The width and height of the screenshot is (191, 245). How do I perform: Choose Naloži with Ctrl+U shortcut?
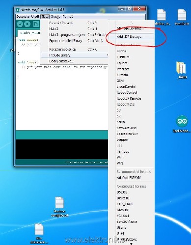(75, 29)
